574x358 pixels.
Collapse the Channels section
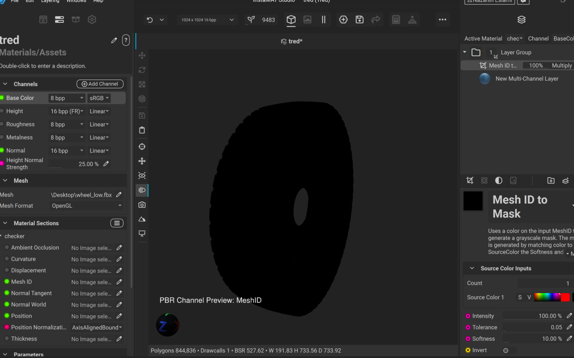click(x=4, y=84)
